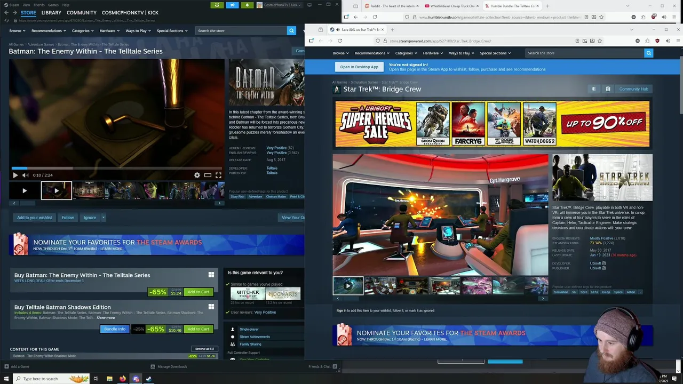Image resolution: width=683 pixels, height=384 pixels.
Task: Expand Categories menu in Steam client
Action: click(83, 30)
